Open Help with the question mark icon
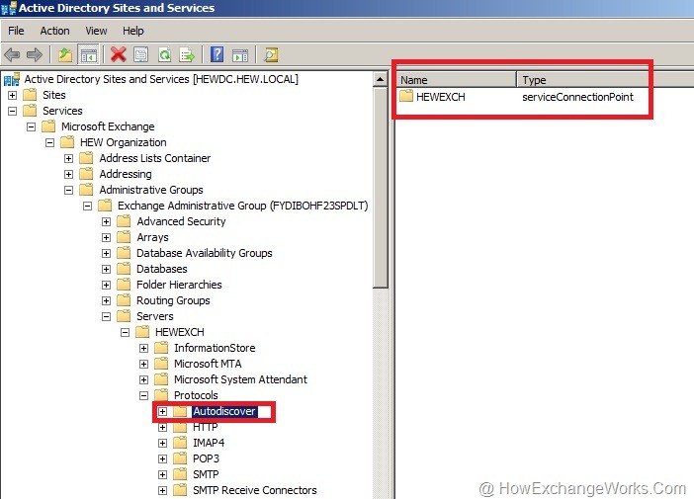 (x=217, y=55)
